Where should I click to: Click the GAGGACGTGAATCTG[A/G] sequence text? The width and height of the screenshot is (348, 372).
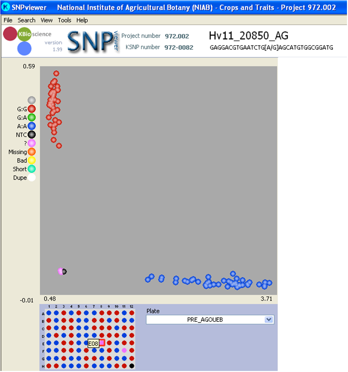tap(271, 48)
